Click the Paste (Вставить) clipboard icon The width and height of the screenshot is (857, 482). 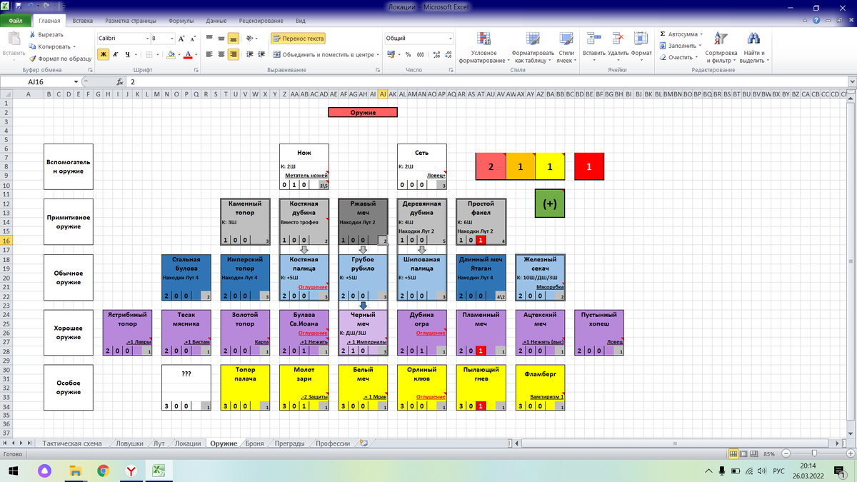pyautogui.click(x=13, y=38)
